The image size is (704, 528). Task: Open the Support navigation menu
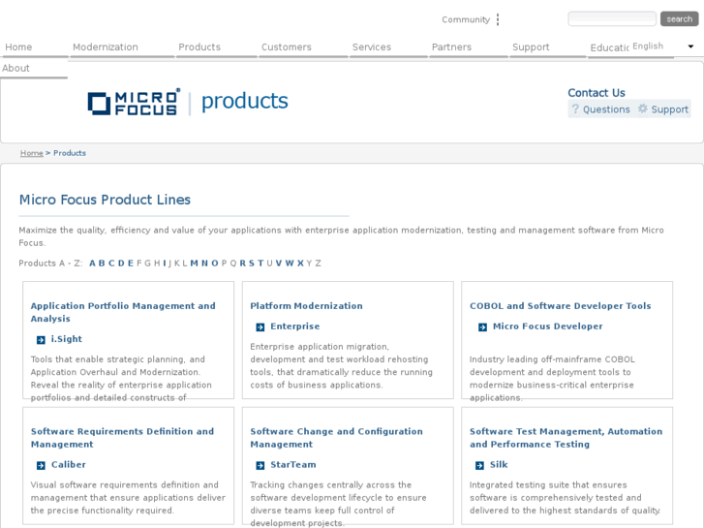(531, 47)
